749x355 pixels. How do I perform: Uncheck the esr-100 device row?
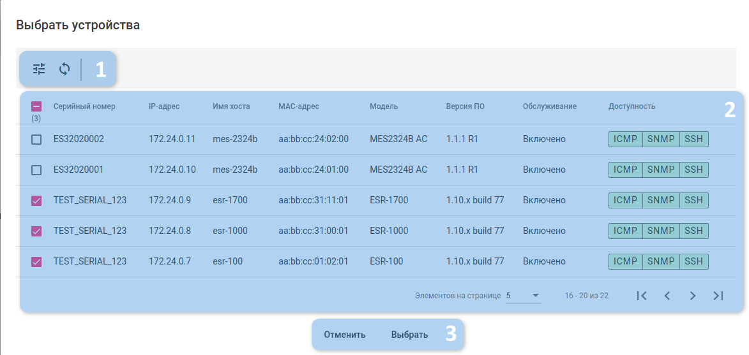(x=36, y=261)
